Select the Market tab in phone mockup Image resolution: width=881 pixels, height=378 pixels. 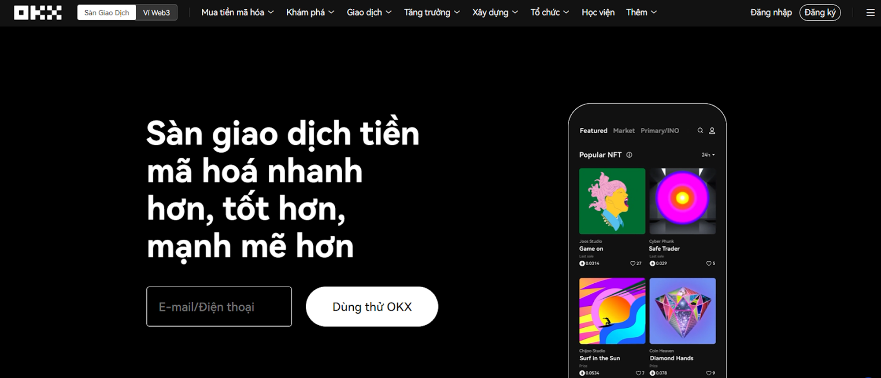click(x=624, y=131)
